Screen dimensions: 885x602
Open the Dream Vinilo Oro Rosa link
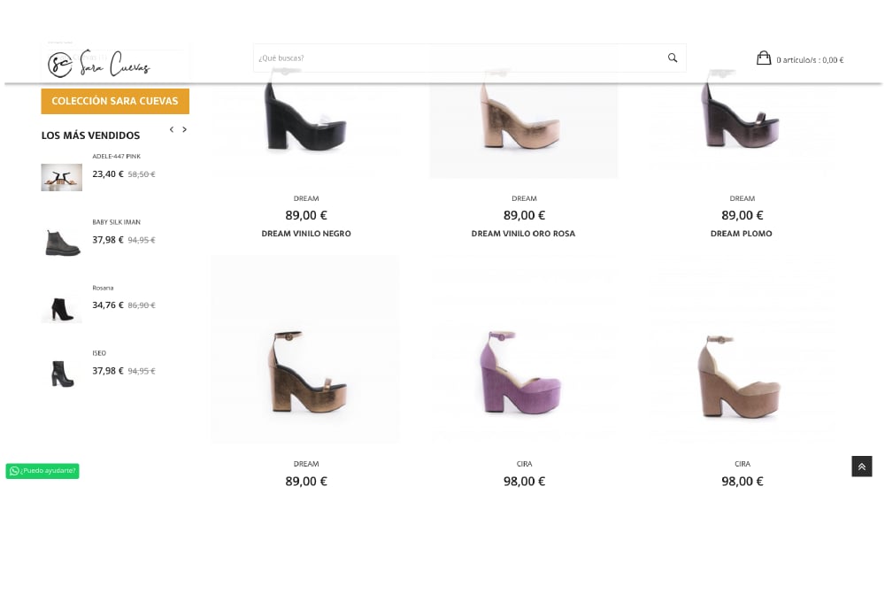(523, 234)
